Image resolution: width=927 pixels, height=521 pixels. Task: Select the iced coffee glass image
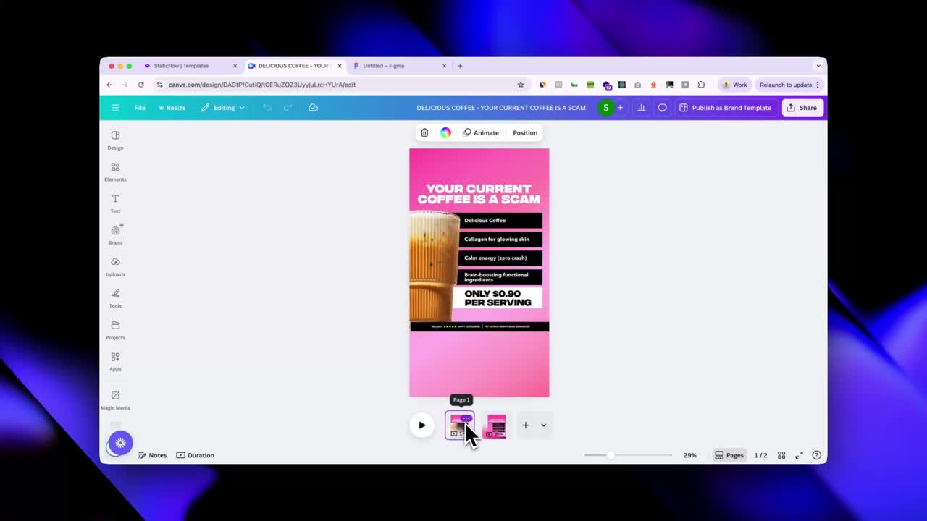(x=433, y=266)
